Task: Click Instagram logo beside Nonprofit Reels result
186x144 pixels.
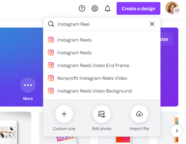Action: coord(51,78)
